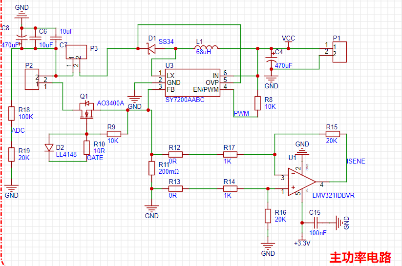Select the SY7200AABC U3 chip body
402x266 pixels.
(x=191, y=82)
